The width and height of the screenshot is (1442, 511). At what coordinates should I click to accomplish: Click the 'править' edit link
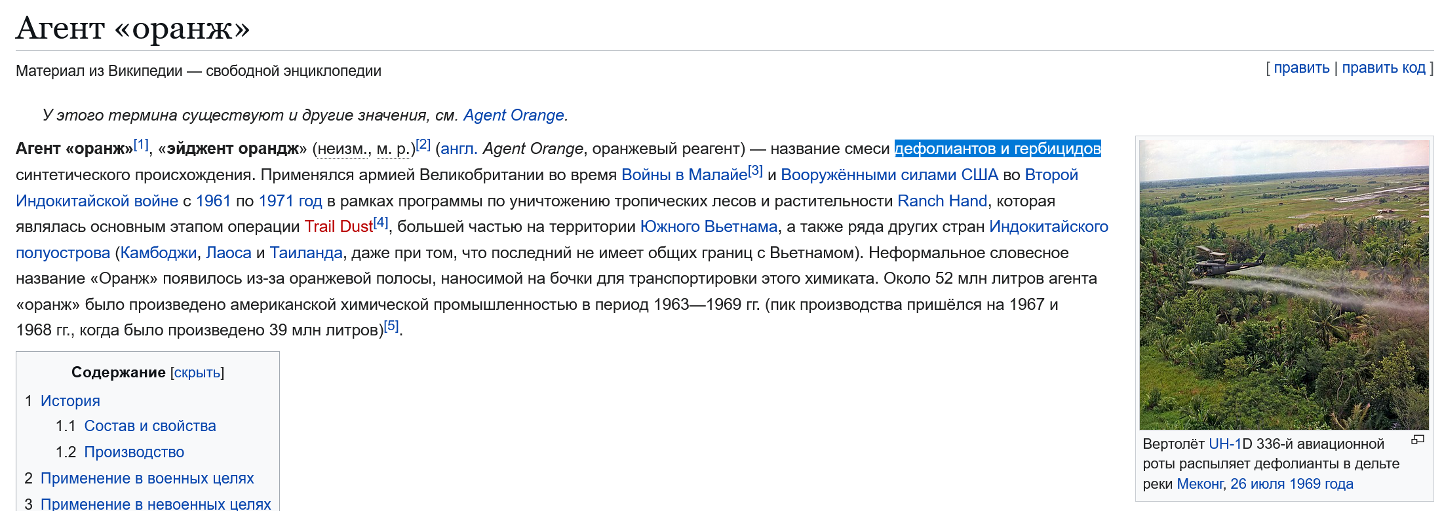(x=1302, y=68)
